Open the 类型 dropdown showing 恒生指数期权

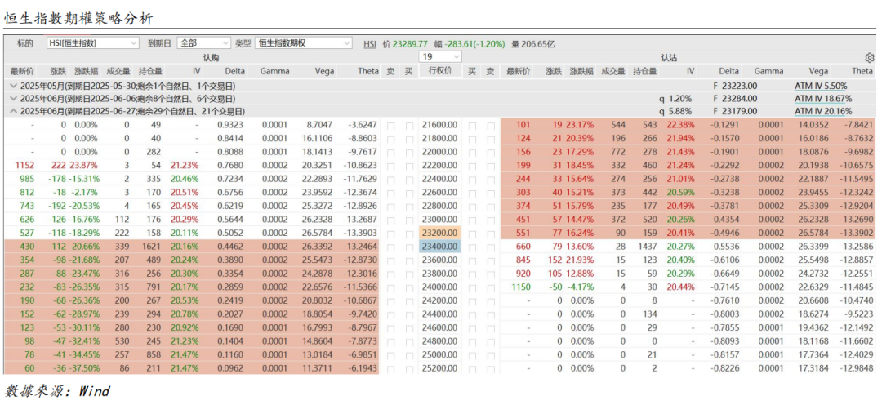pos(303,43)
